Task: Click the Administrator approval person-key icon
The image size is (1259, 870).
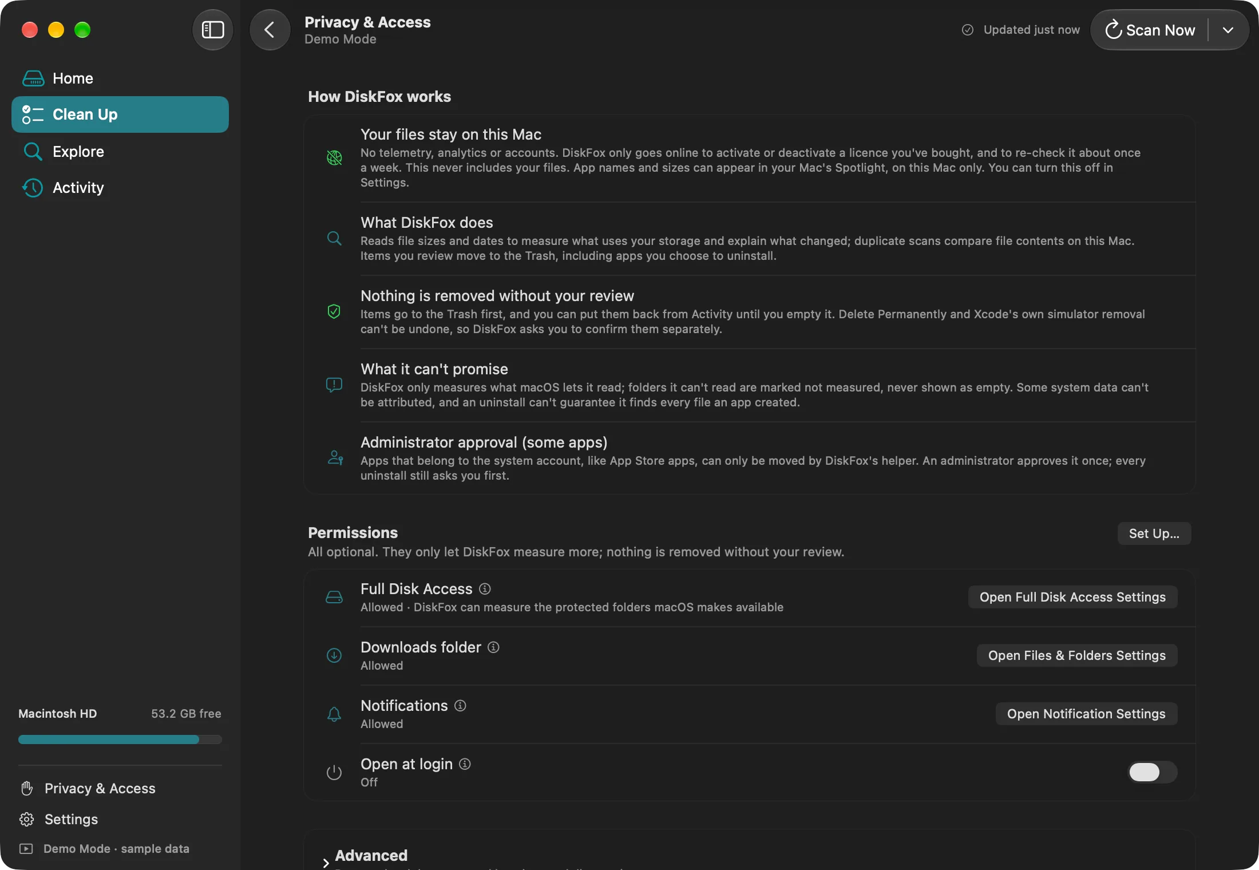Action: (335, 458)
